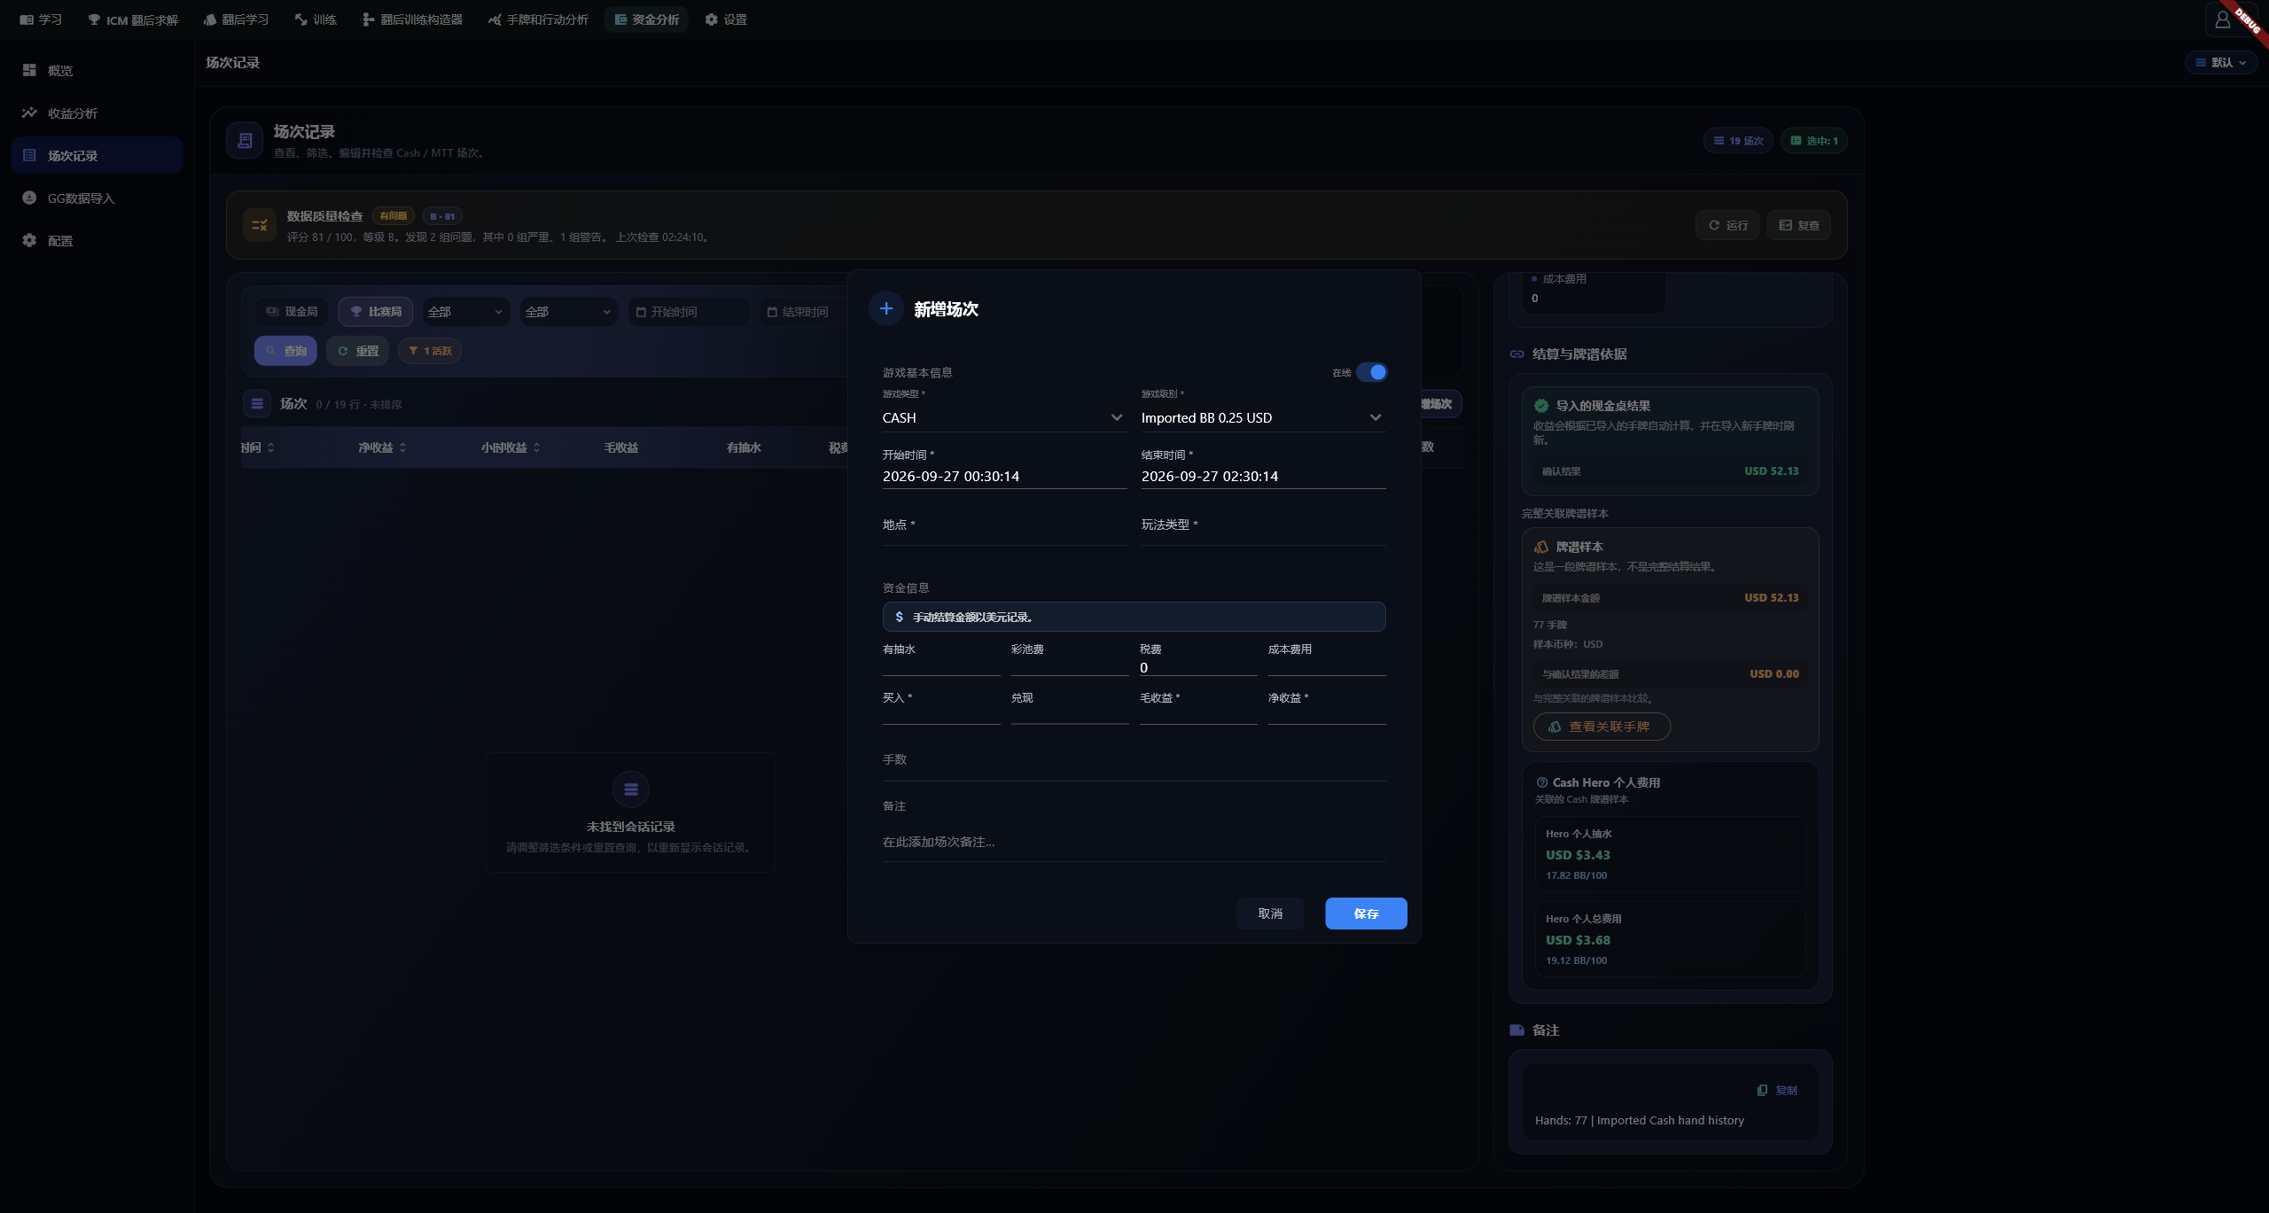Image resolution: width=2269 pixels, height=1213 pixels.
Task: Click the 配置 gear icon in sidebar
Action: [x=29, y=240]
